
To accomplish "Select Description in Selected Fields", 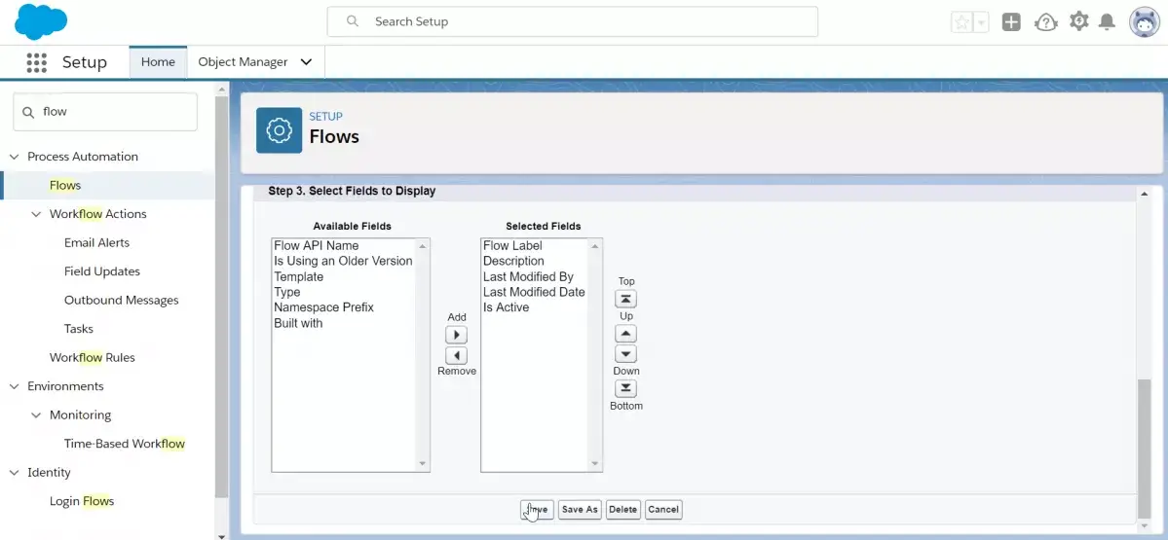I will pyautogui.click(x=513, y=261).
